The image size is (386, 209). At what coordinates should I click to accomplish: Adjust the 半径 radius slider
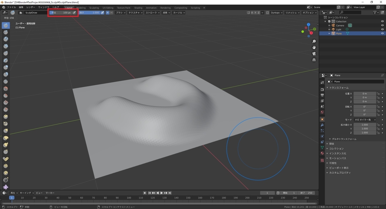[x=60, y=13]
